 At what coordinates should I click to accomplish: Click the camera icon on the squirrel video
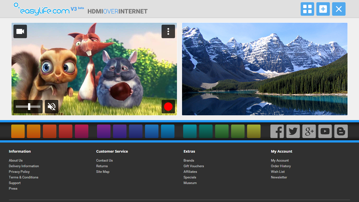(20, 31)
